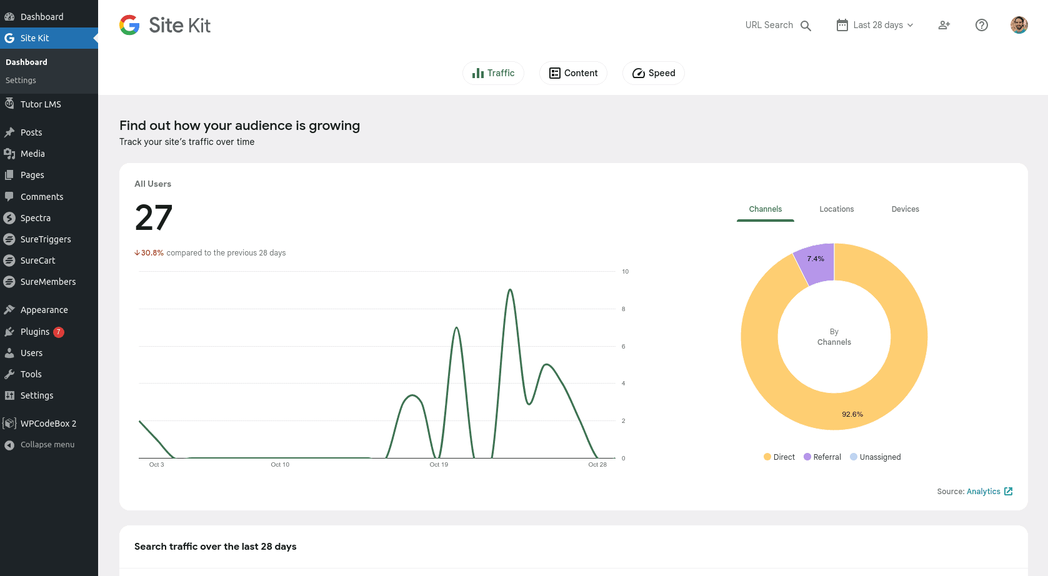Open the URL Search magnifier
Screen dimensions: 1048x576
pyautogui.click(x=806, y=25)
